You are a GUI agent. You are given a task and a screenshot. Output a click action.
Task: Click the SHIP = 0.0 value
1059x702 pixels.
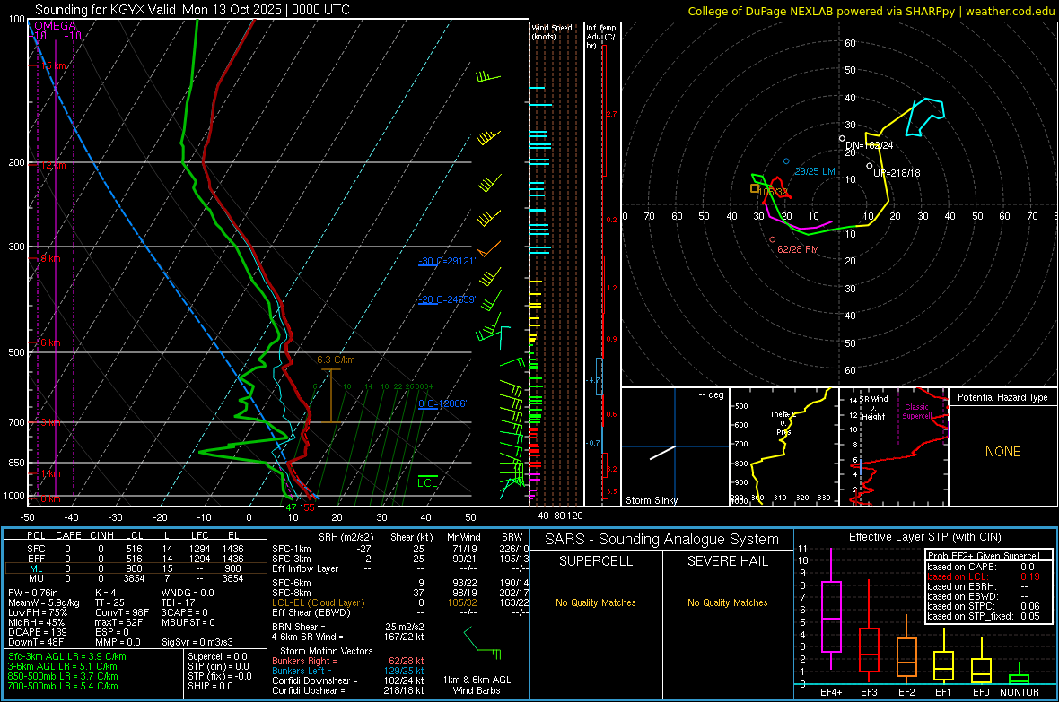[x=210, y=687]
